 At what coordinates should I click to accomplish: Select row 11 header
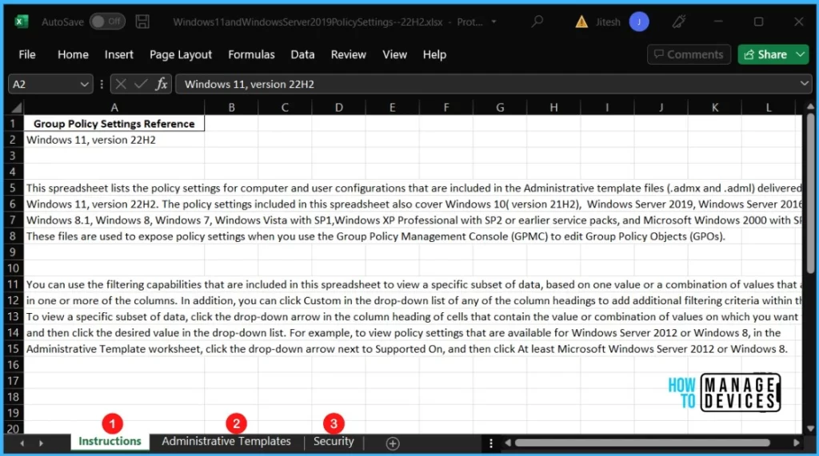tap(14, 284)
